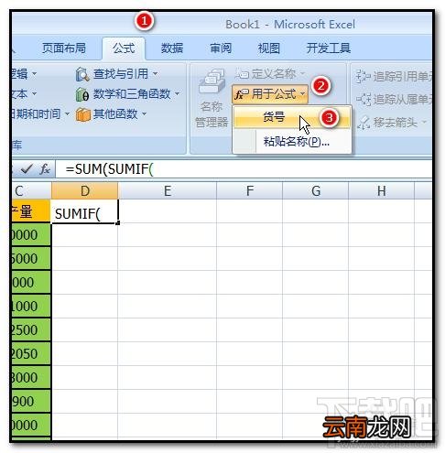445x453 pixels.
Task: Select 粘贴名称(P)... menu entry
Action: pos(292,141)
